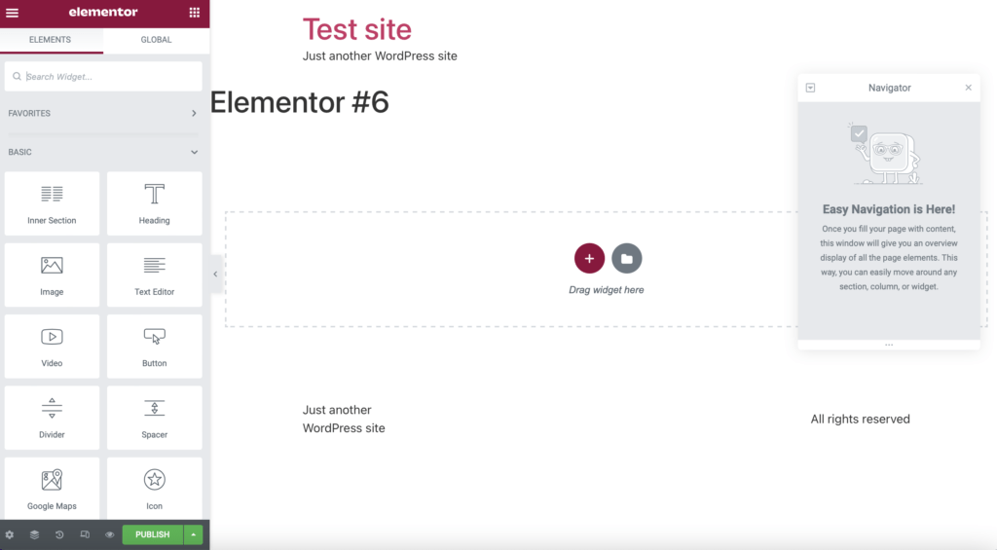Switch to the Global tab
Screen dimensions: 997x550
(x=156, y=40)
